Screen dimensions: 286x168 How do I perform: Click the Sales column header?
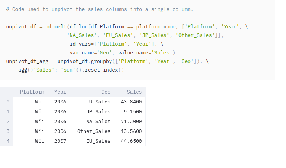point(134,92)
